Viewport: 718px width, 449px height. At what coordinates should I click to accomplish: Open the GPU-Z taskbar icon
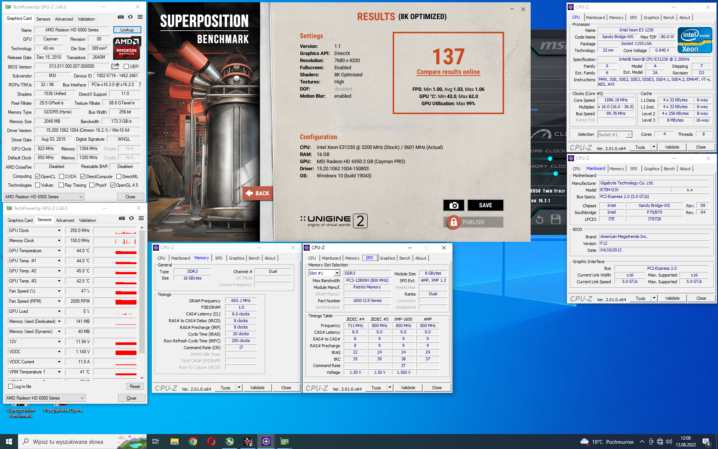tap(285, 442)
